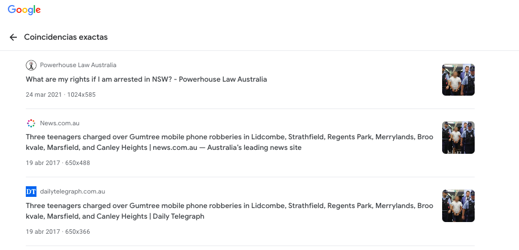The height and width of the screenshot is (250, 519).
Task: Open the dailytelegraph.com.au site name
Action: 72,191
